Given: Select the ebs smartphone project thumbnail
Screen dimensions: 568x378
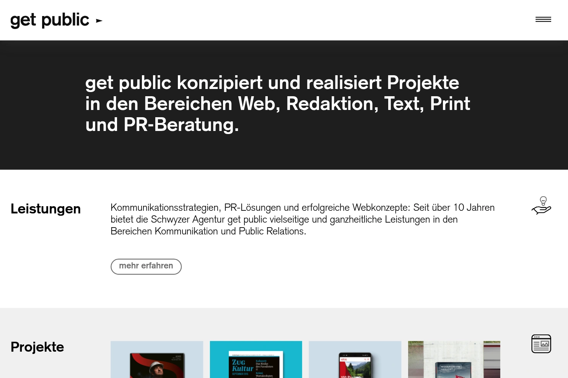Looking at the screenshot, I should pyautogui.click(x=355, y=359).
